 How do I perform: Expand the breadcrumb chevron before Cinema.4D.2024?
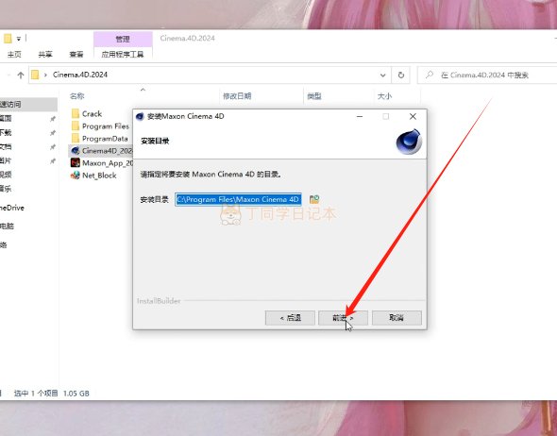(x=45, y=75)
